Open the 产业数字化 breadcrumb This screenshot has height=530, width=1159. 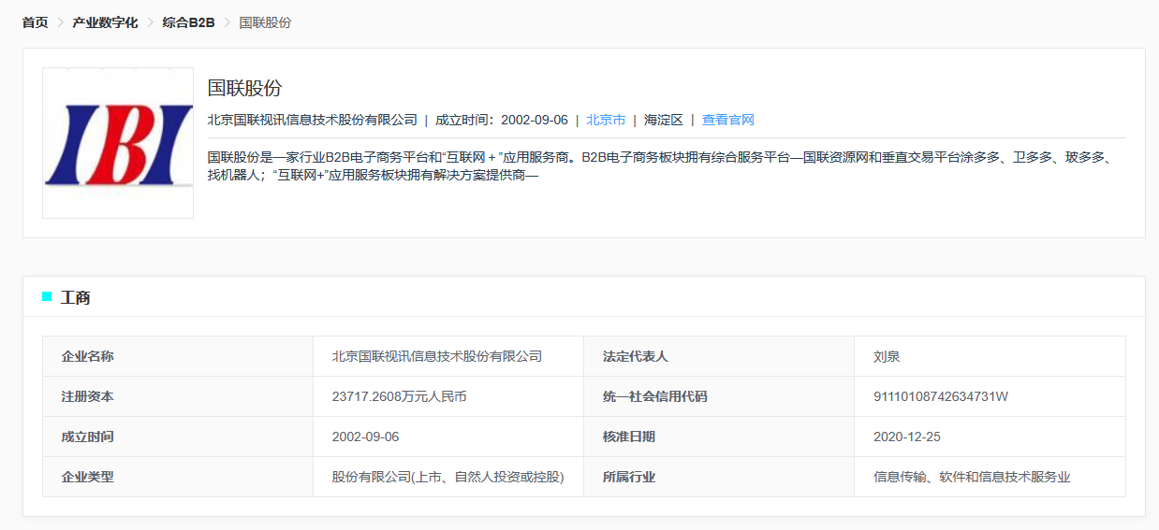point(105,22)
